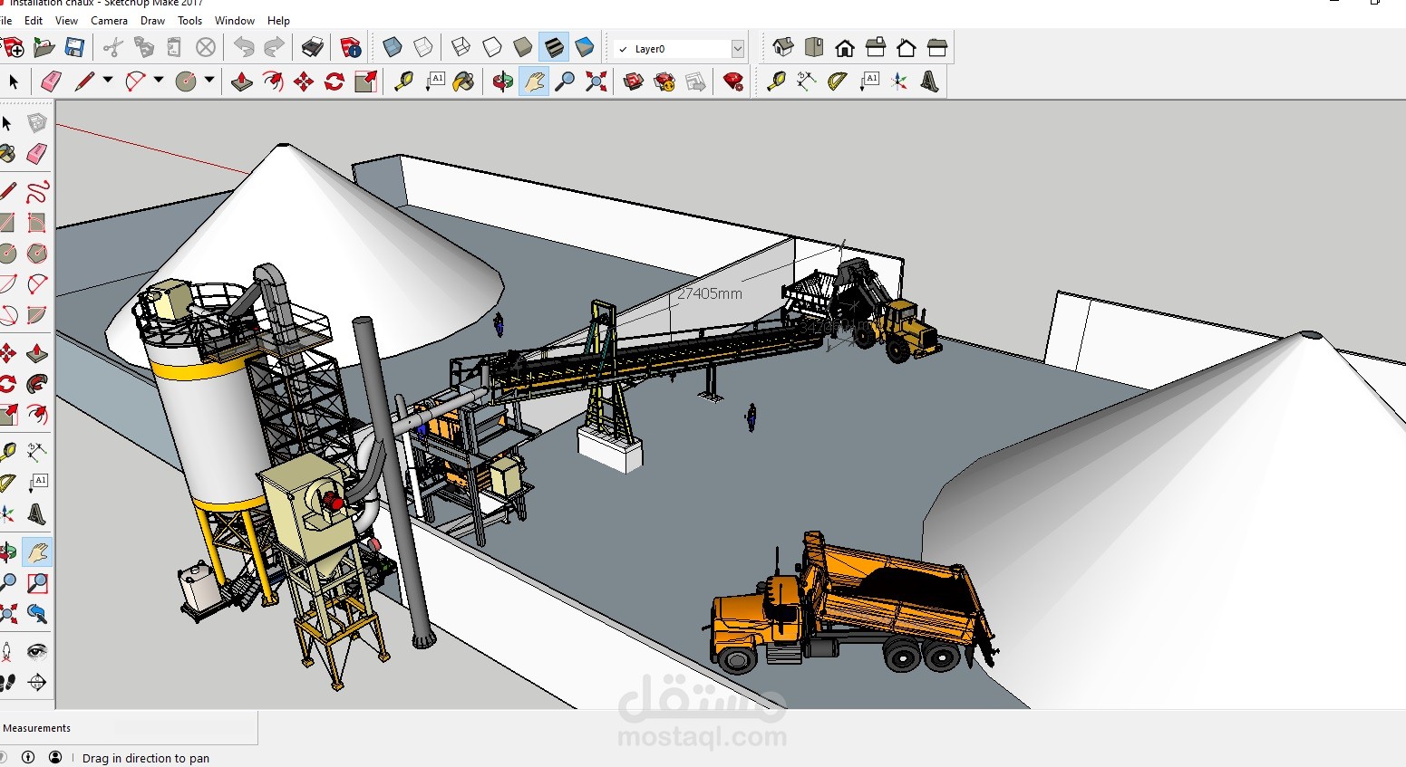Open the View menu
The image size is (1406, 767).
(x=66, y=21)
